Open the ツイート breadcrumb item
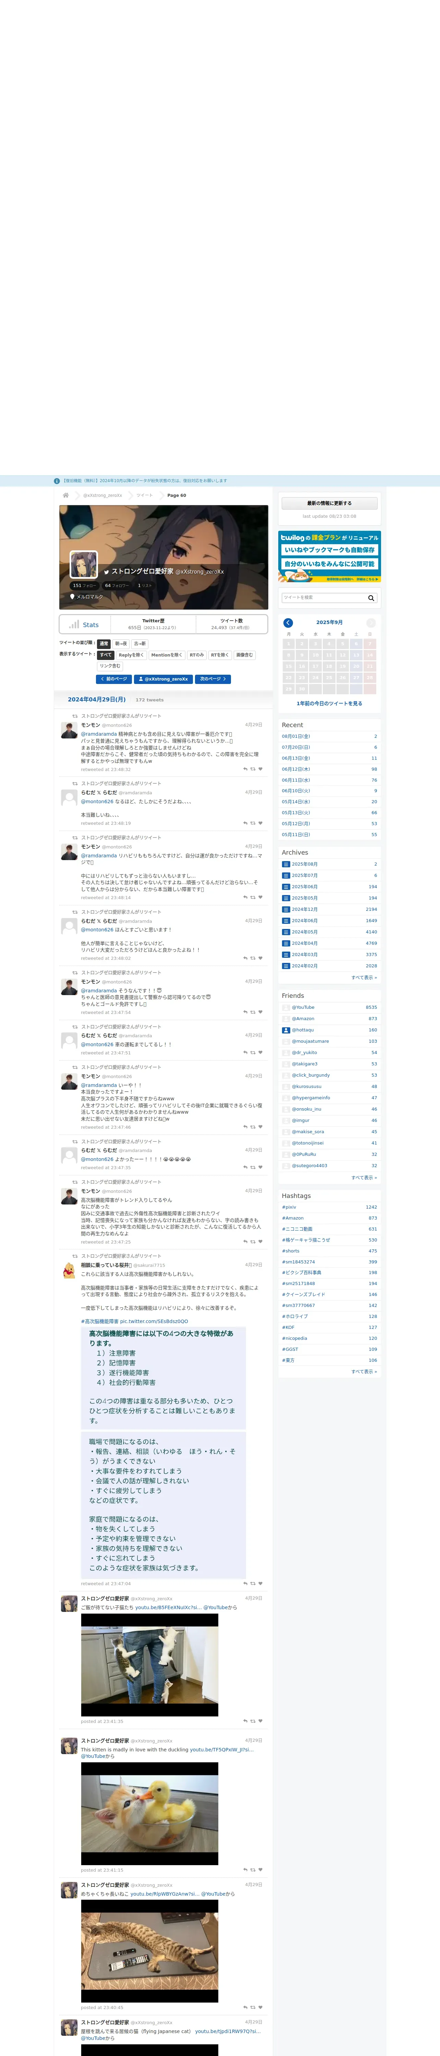This screenshot has width=440, height=2056. pos(145,495)
